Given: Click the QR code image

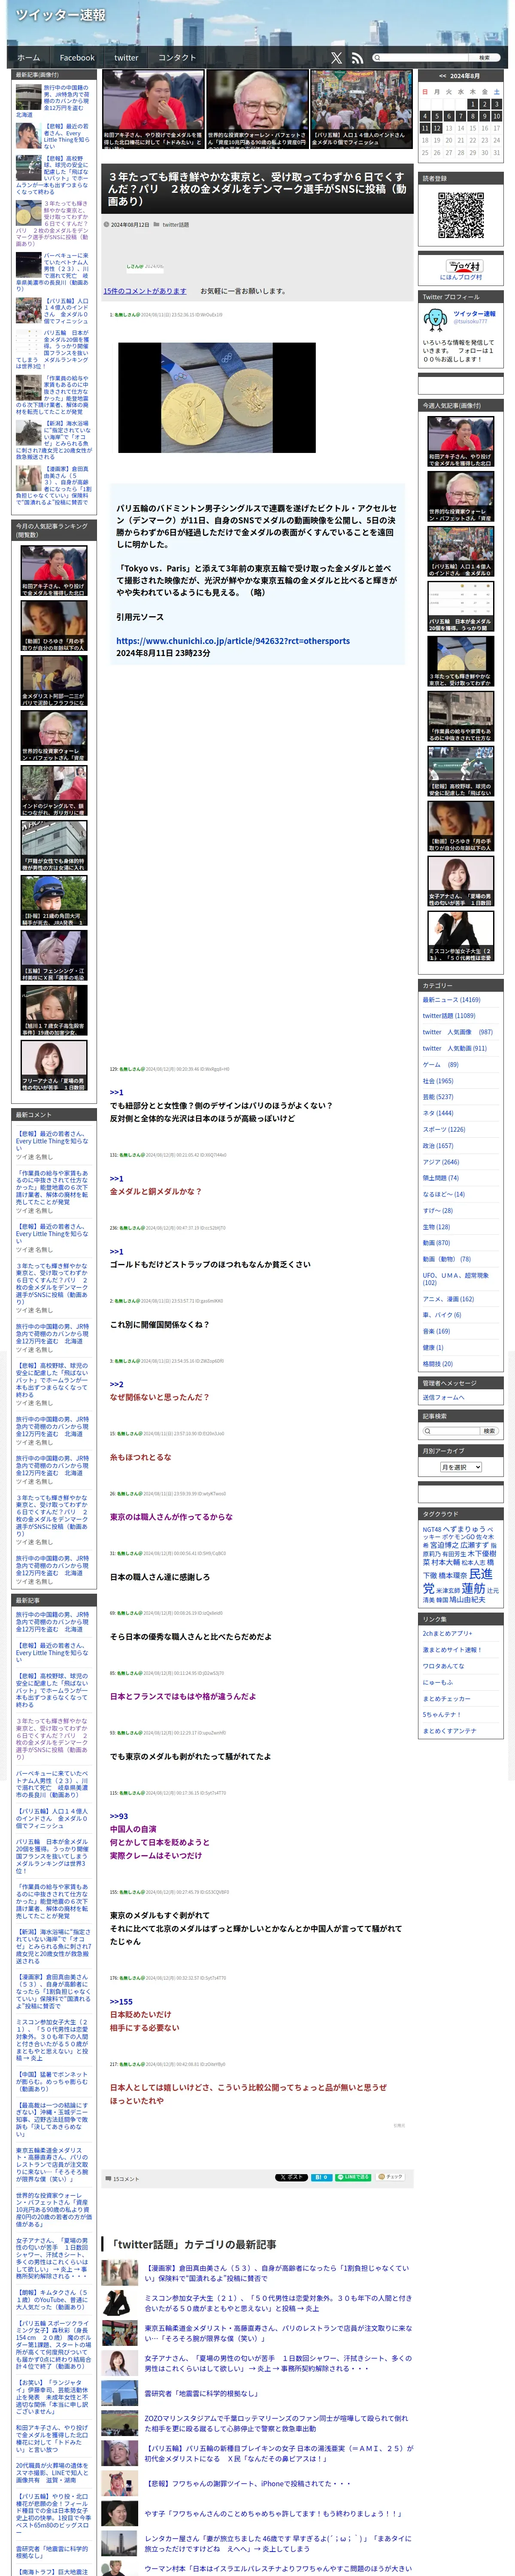Looking at the screenshot, I should point(461,215).
